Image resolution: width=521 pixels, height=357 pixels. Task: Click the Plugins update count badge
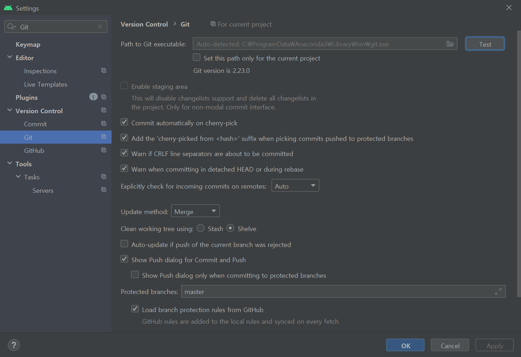tap(93, 97)
